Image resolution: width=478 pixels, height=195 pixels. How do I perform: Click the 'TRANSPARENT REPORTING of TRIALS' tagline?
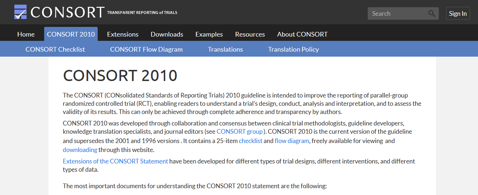142,13
